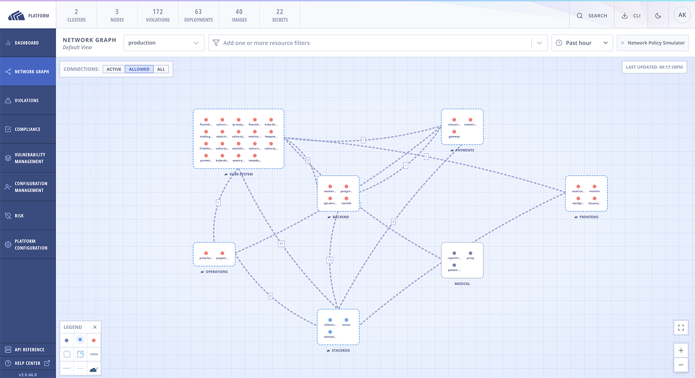Open AK user avatar menu

(682, 15)
